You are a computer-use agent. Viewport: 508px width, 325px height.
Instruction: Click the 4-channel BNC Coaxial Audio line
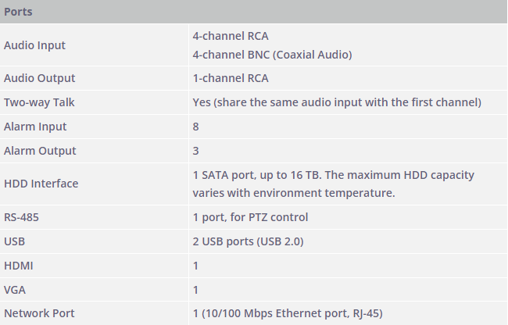[x=272, y=55]
